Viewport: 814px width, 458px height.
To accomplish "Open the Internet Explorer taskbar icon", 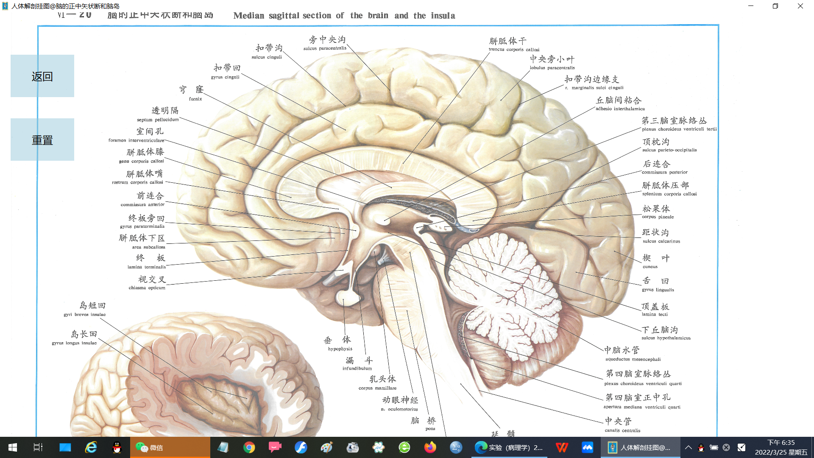I will coord(91,447).
